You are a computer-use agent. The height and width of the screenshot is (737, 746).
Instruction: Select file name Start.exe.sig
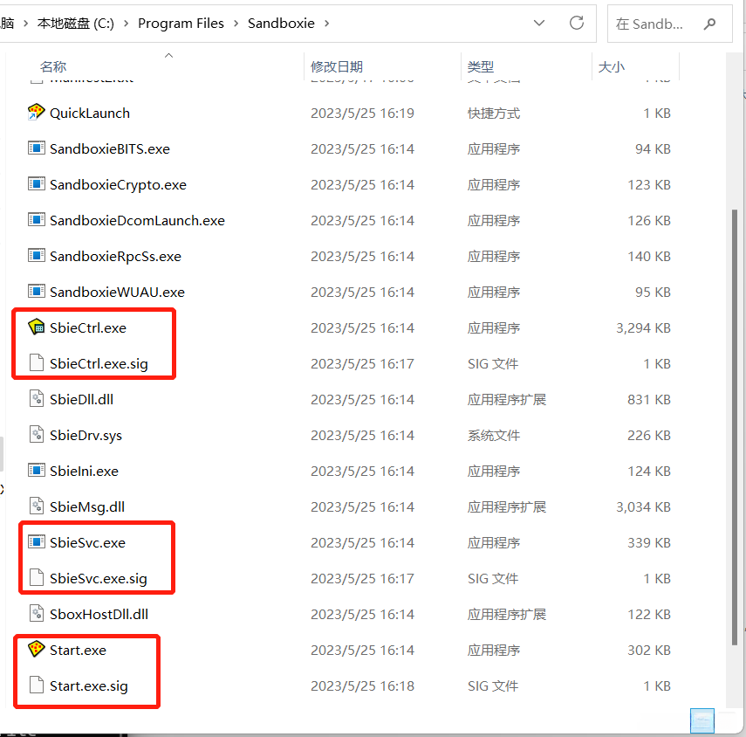89,685
